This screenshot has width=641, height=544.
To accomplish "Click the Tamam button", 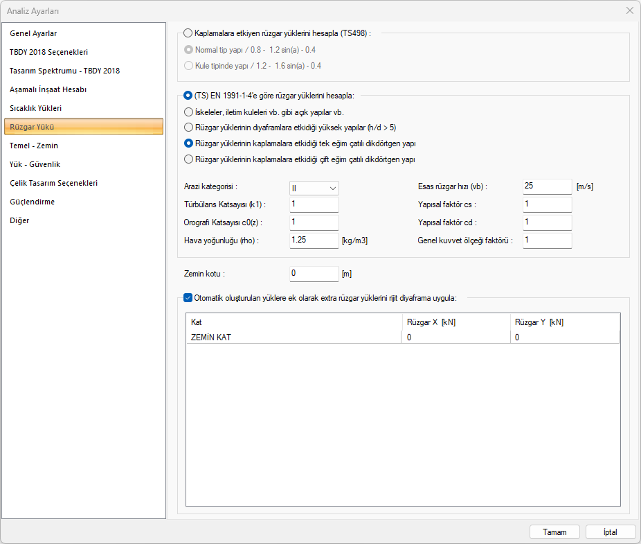I will (554, 532).
